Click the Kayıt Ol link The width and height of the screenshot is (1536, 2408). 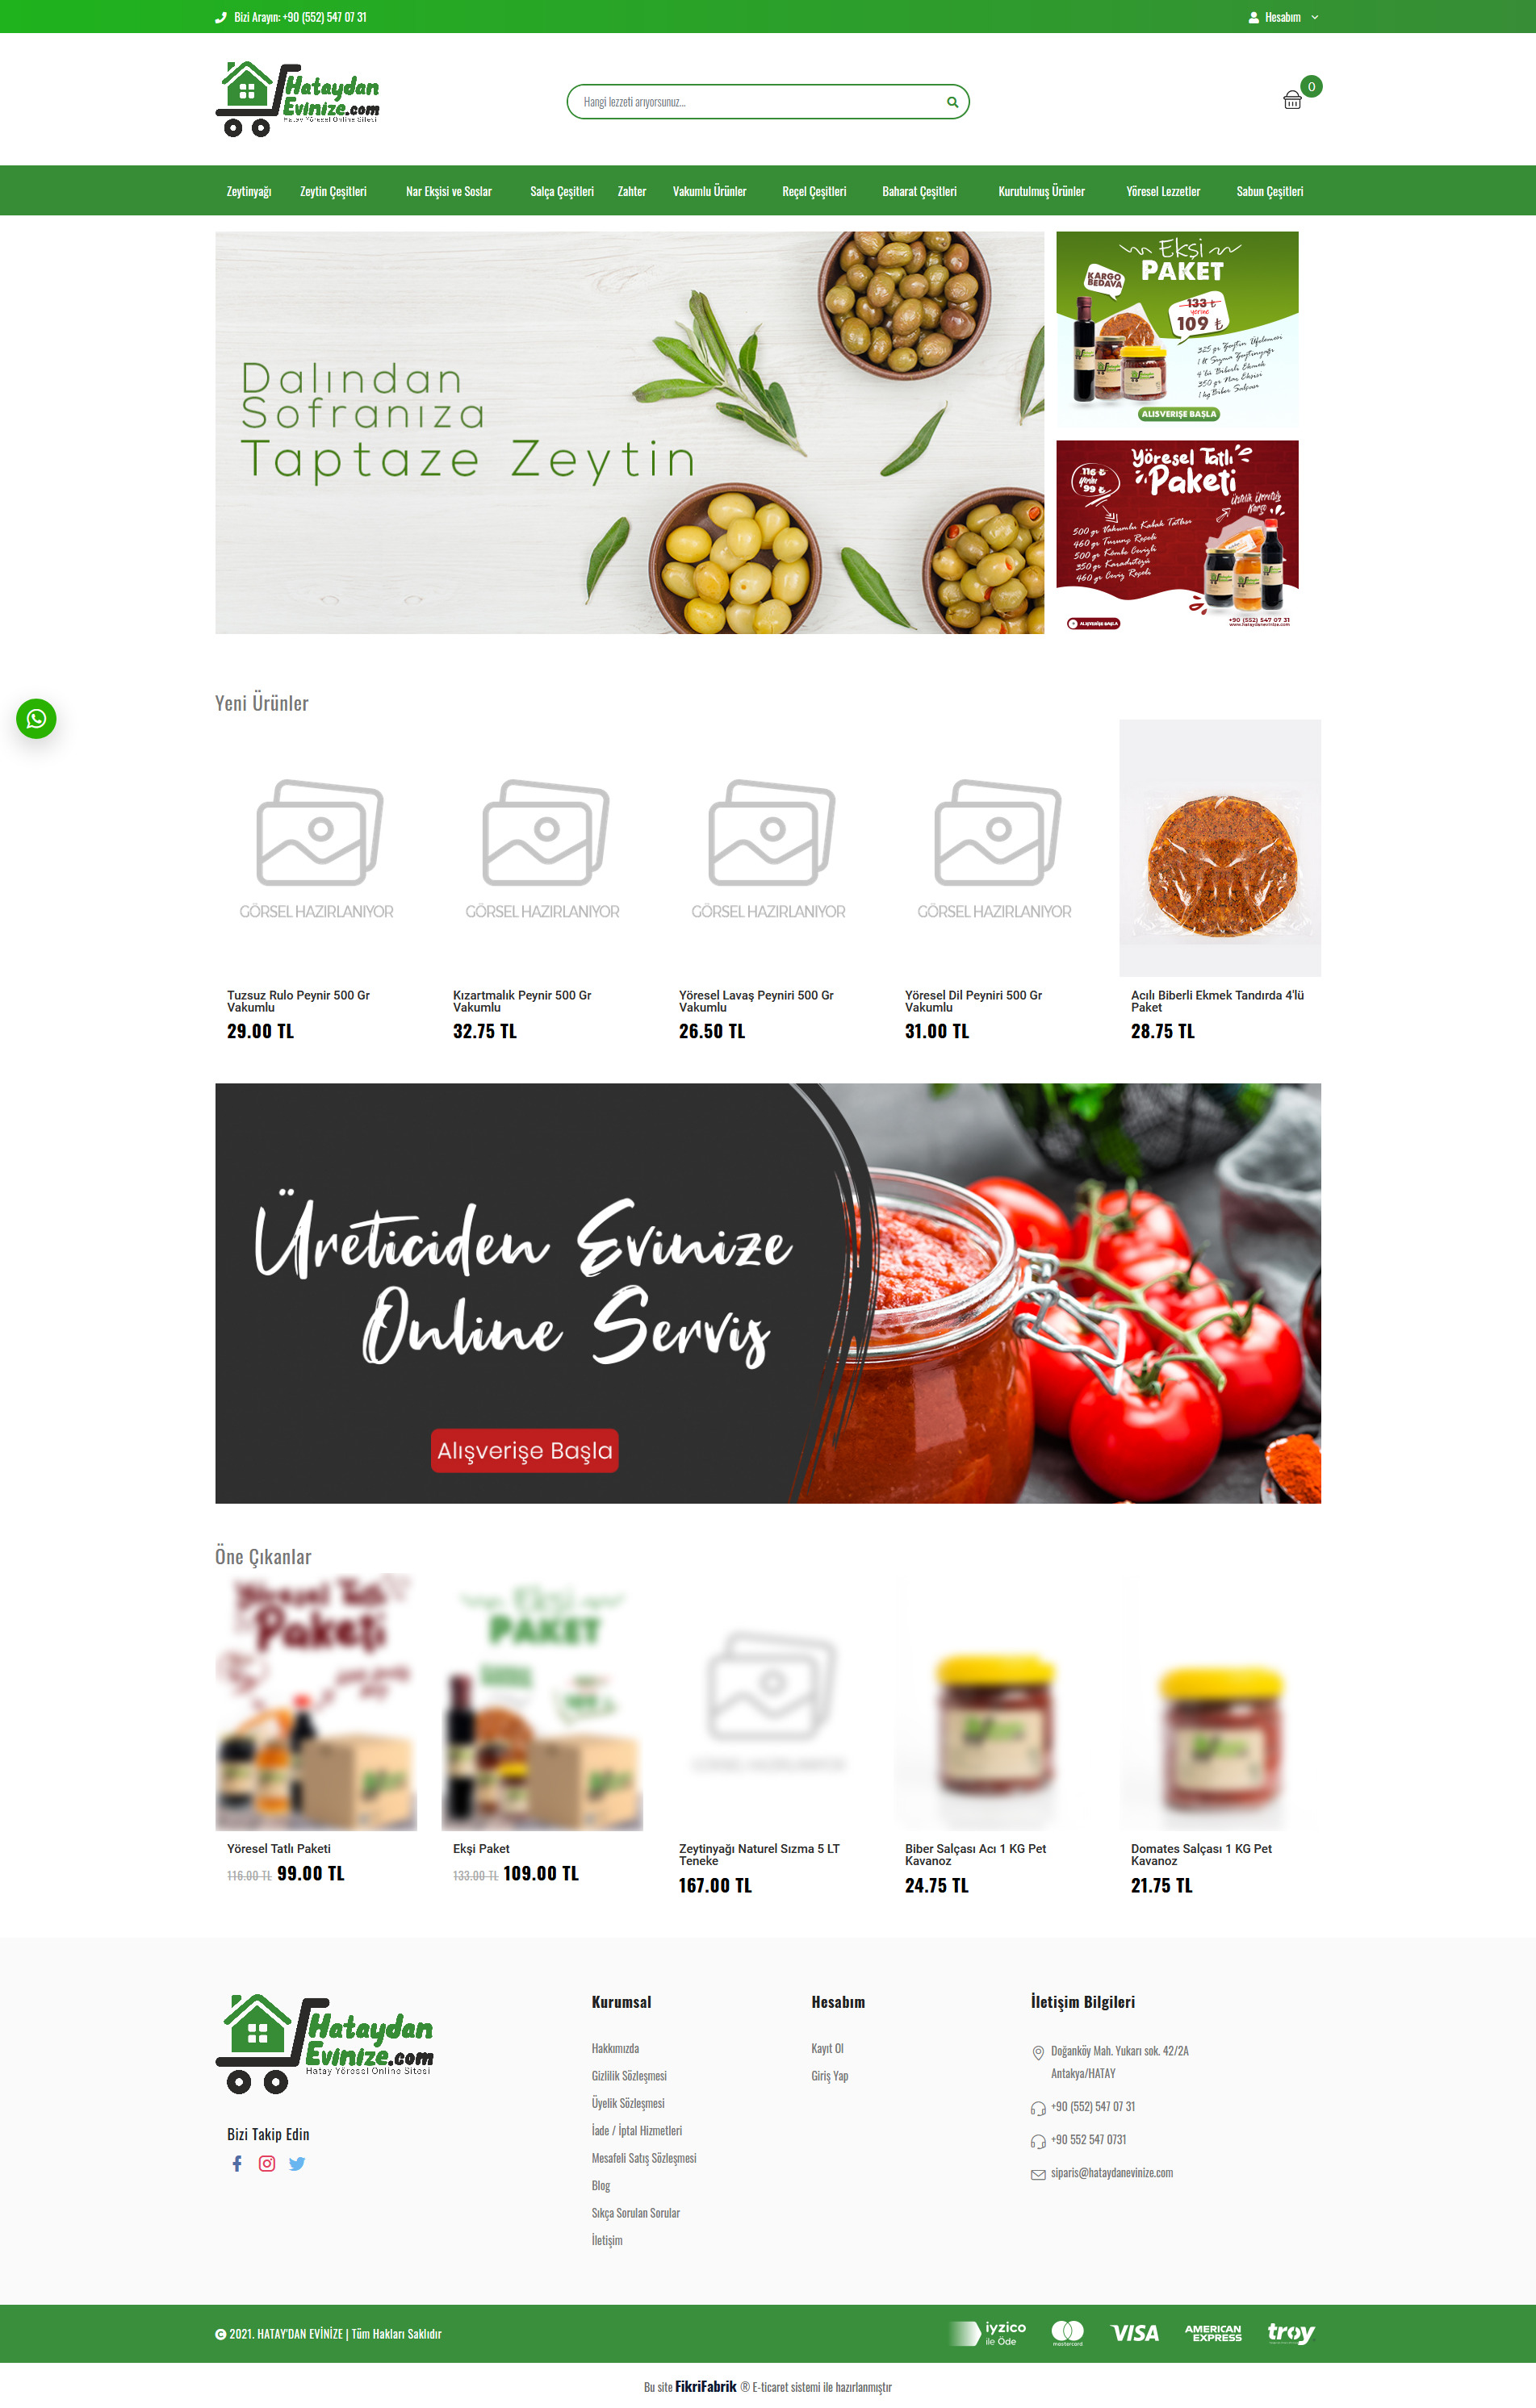(x=827, y=2048)
